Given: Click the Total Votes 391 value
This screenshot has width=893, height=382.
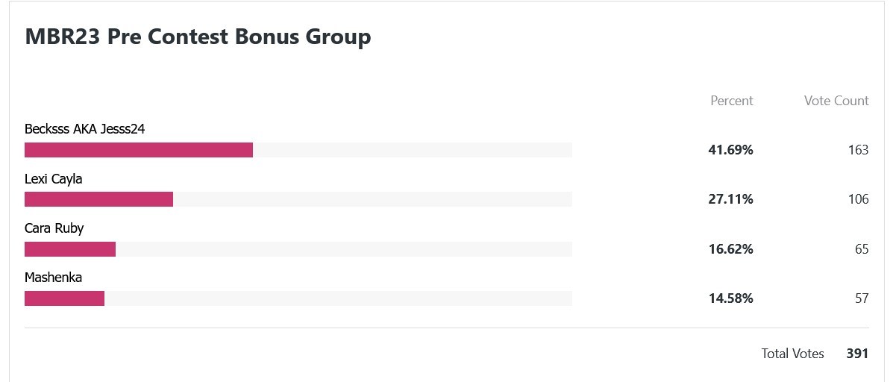Looking at the screenshot, I should (x=858, y=354).
